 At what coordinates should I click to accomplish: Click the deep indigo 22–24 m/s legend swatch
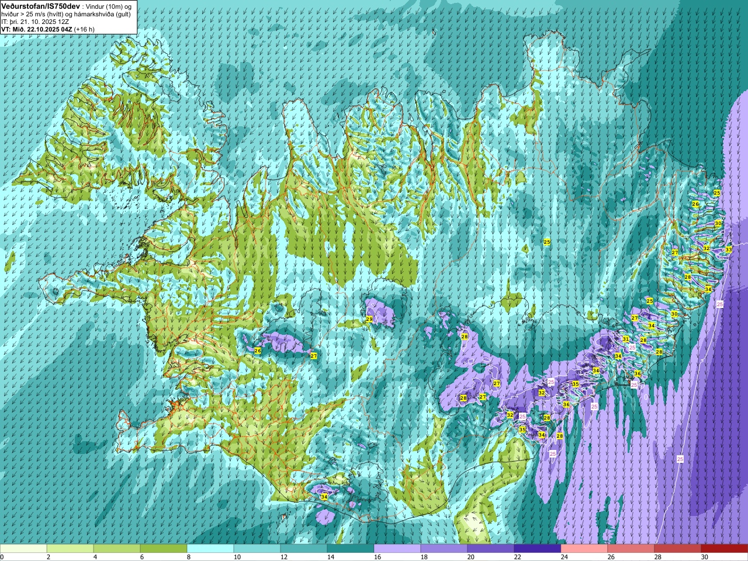[x=538, y=549]
